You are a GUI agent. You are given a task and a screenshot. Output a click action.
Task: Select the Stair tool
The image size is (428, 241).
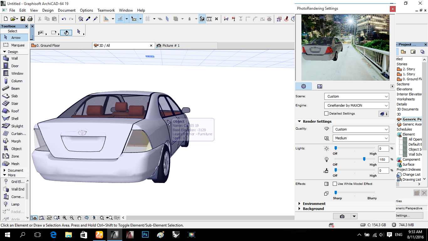tap(14, 104)
